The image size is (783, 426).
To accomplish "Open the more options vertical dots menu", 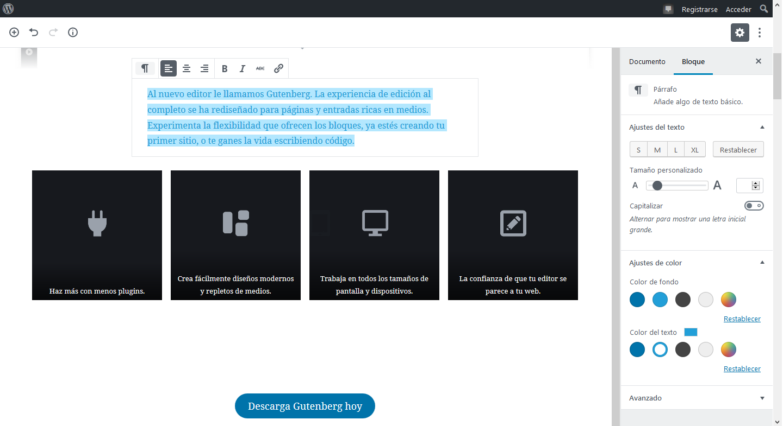I will [760, 33].
